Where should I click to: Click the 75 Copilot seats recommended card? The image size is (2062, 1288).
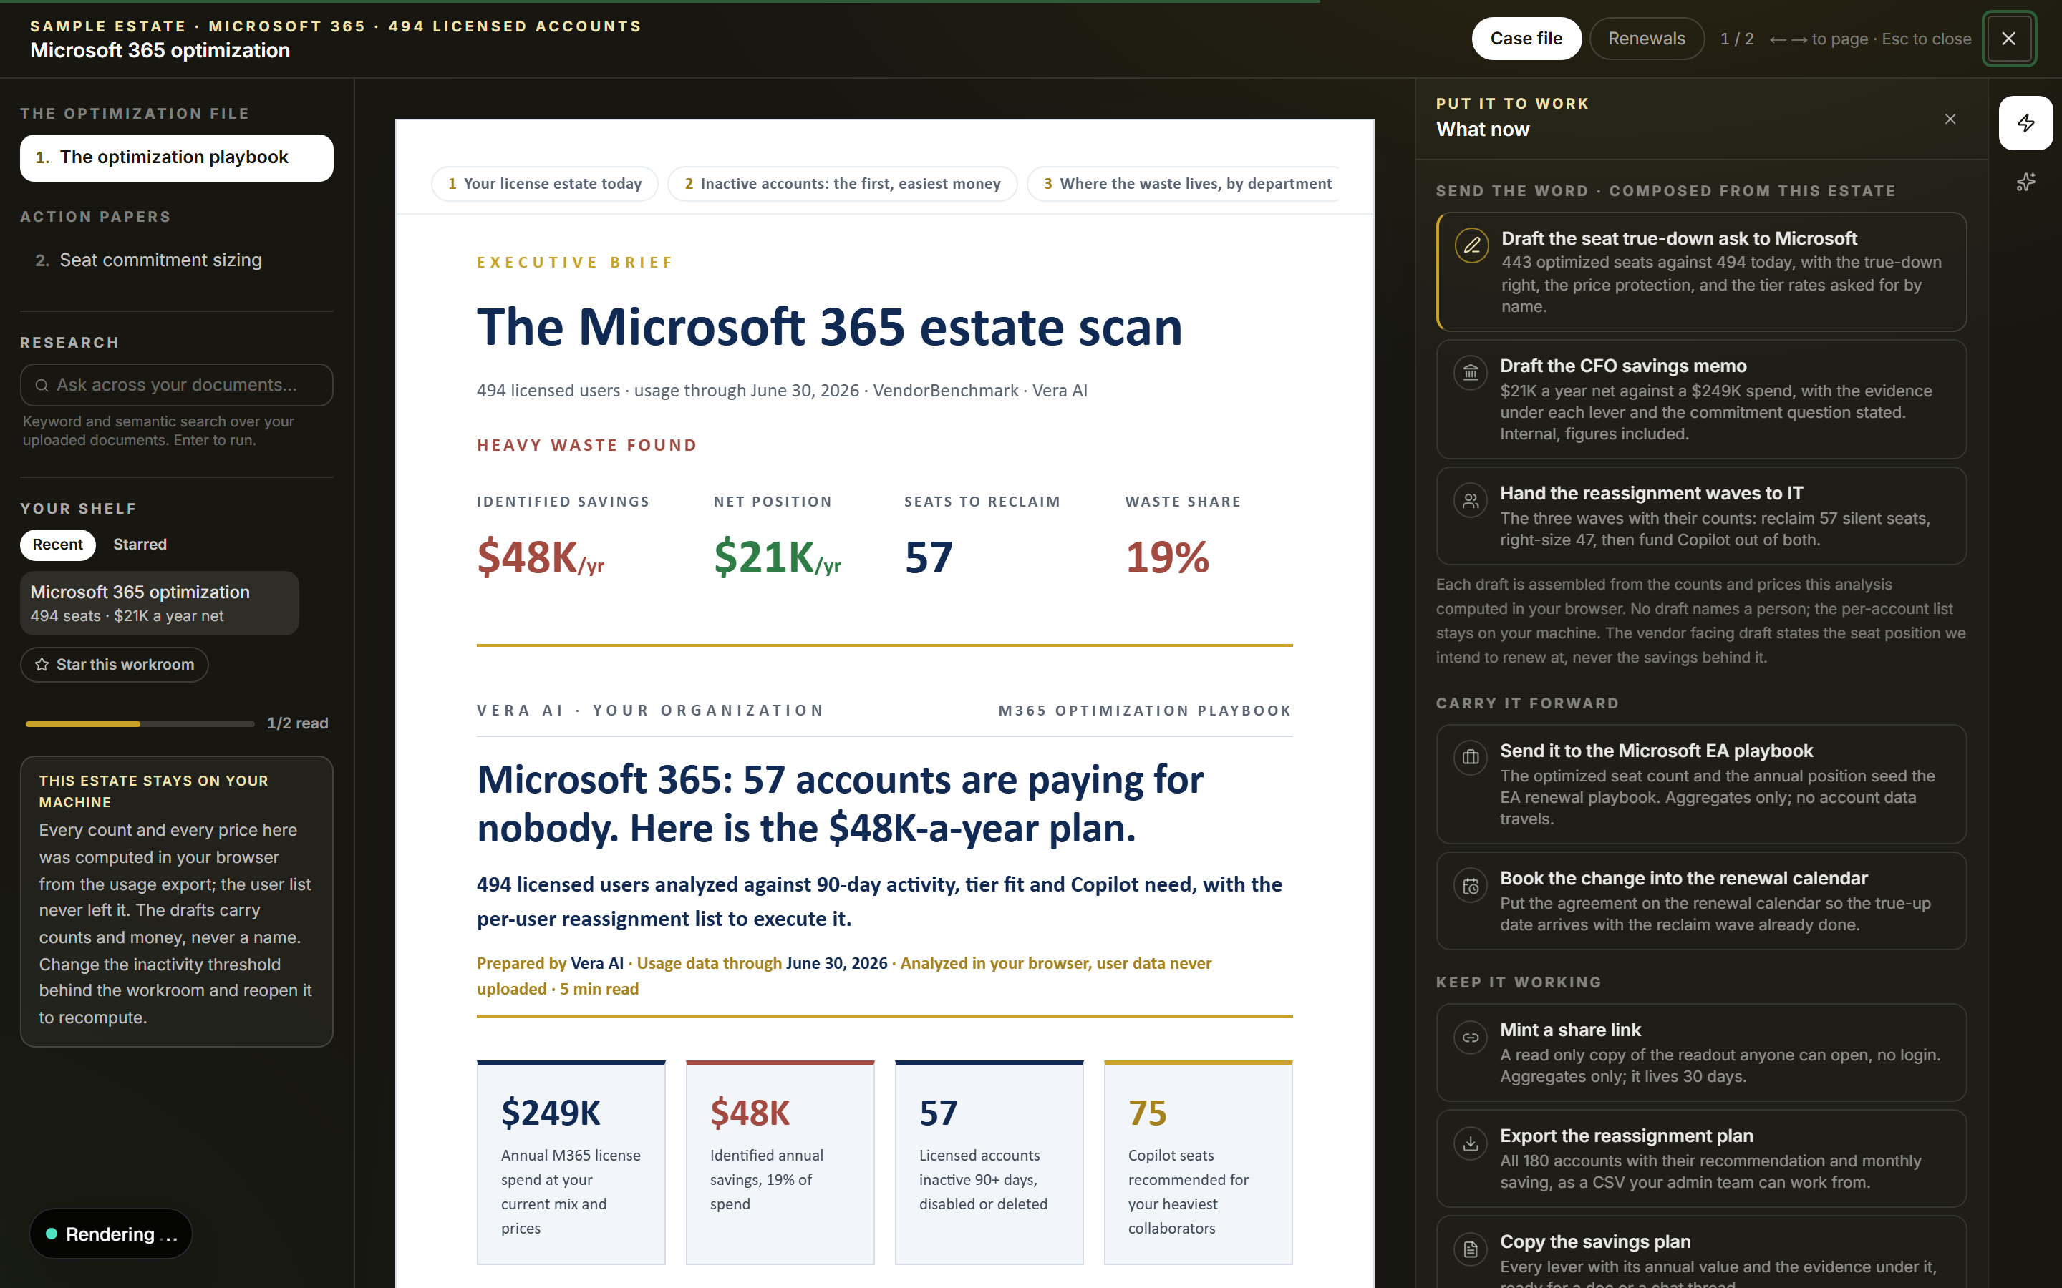tap(1198, 1163)
